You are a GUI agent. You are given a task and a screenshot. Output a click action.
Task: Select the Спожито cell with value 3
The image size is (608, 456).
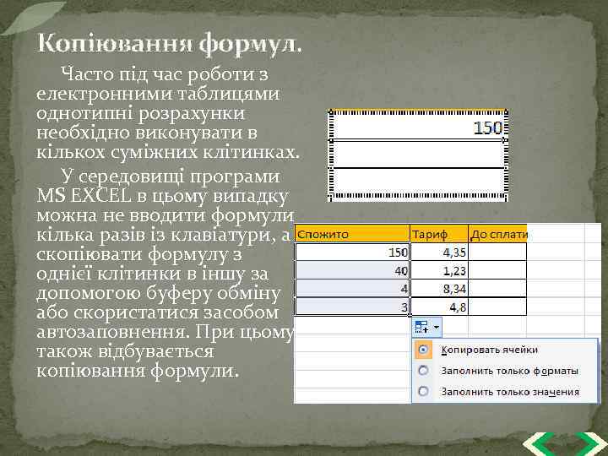click(x=352, y=307)
